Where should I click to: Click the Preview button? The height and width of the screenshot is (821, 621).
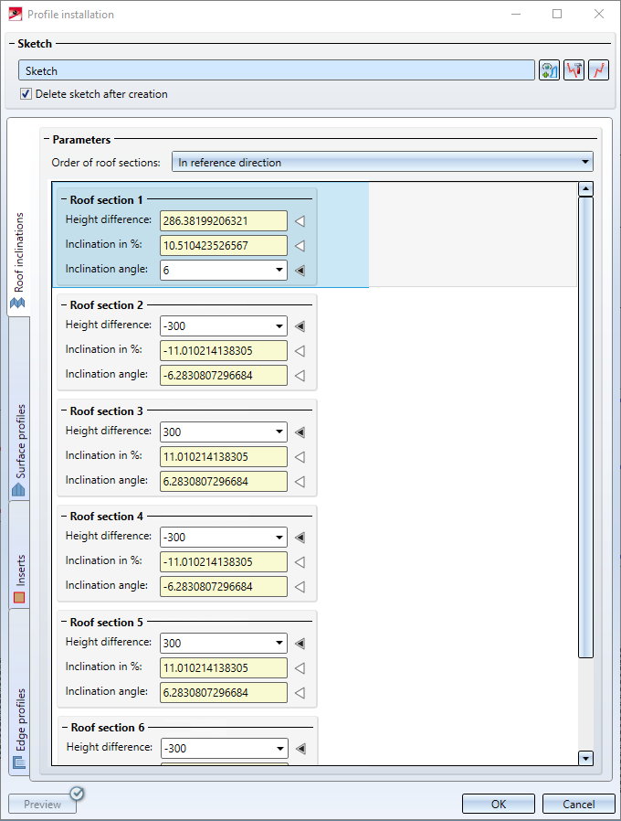click(x=42, y=804)
